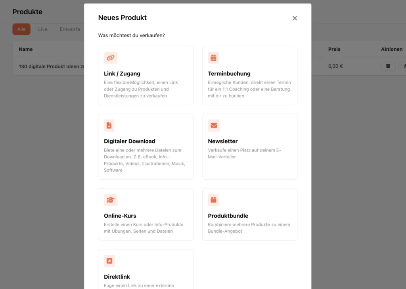Switch to the Alle tab
The image size is (406, 289).
[21, 29]
